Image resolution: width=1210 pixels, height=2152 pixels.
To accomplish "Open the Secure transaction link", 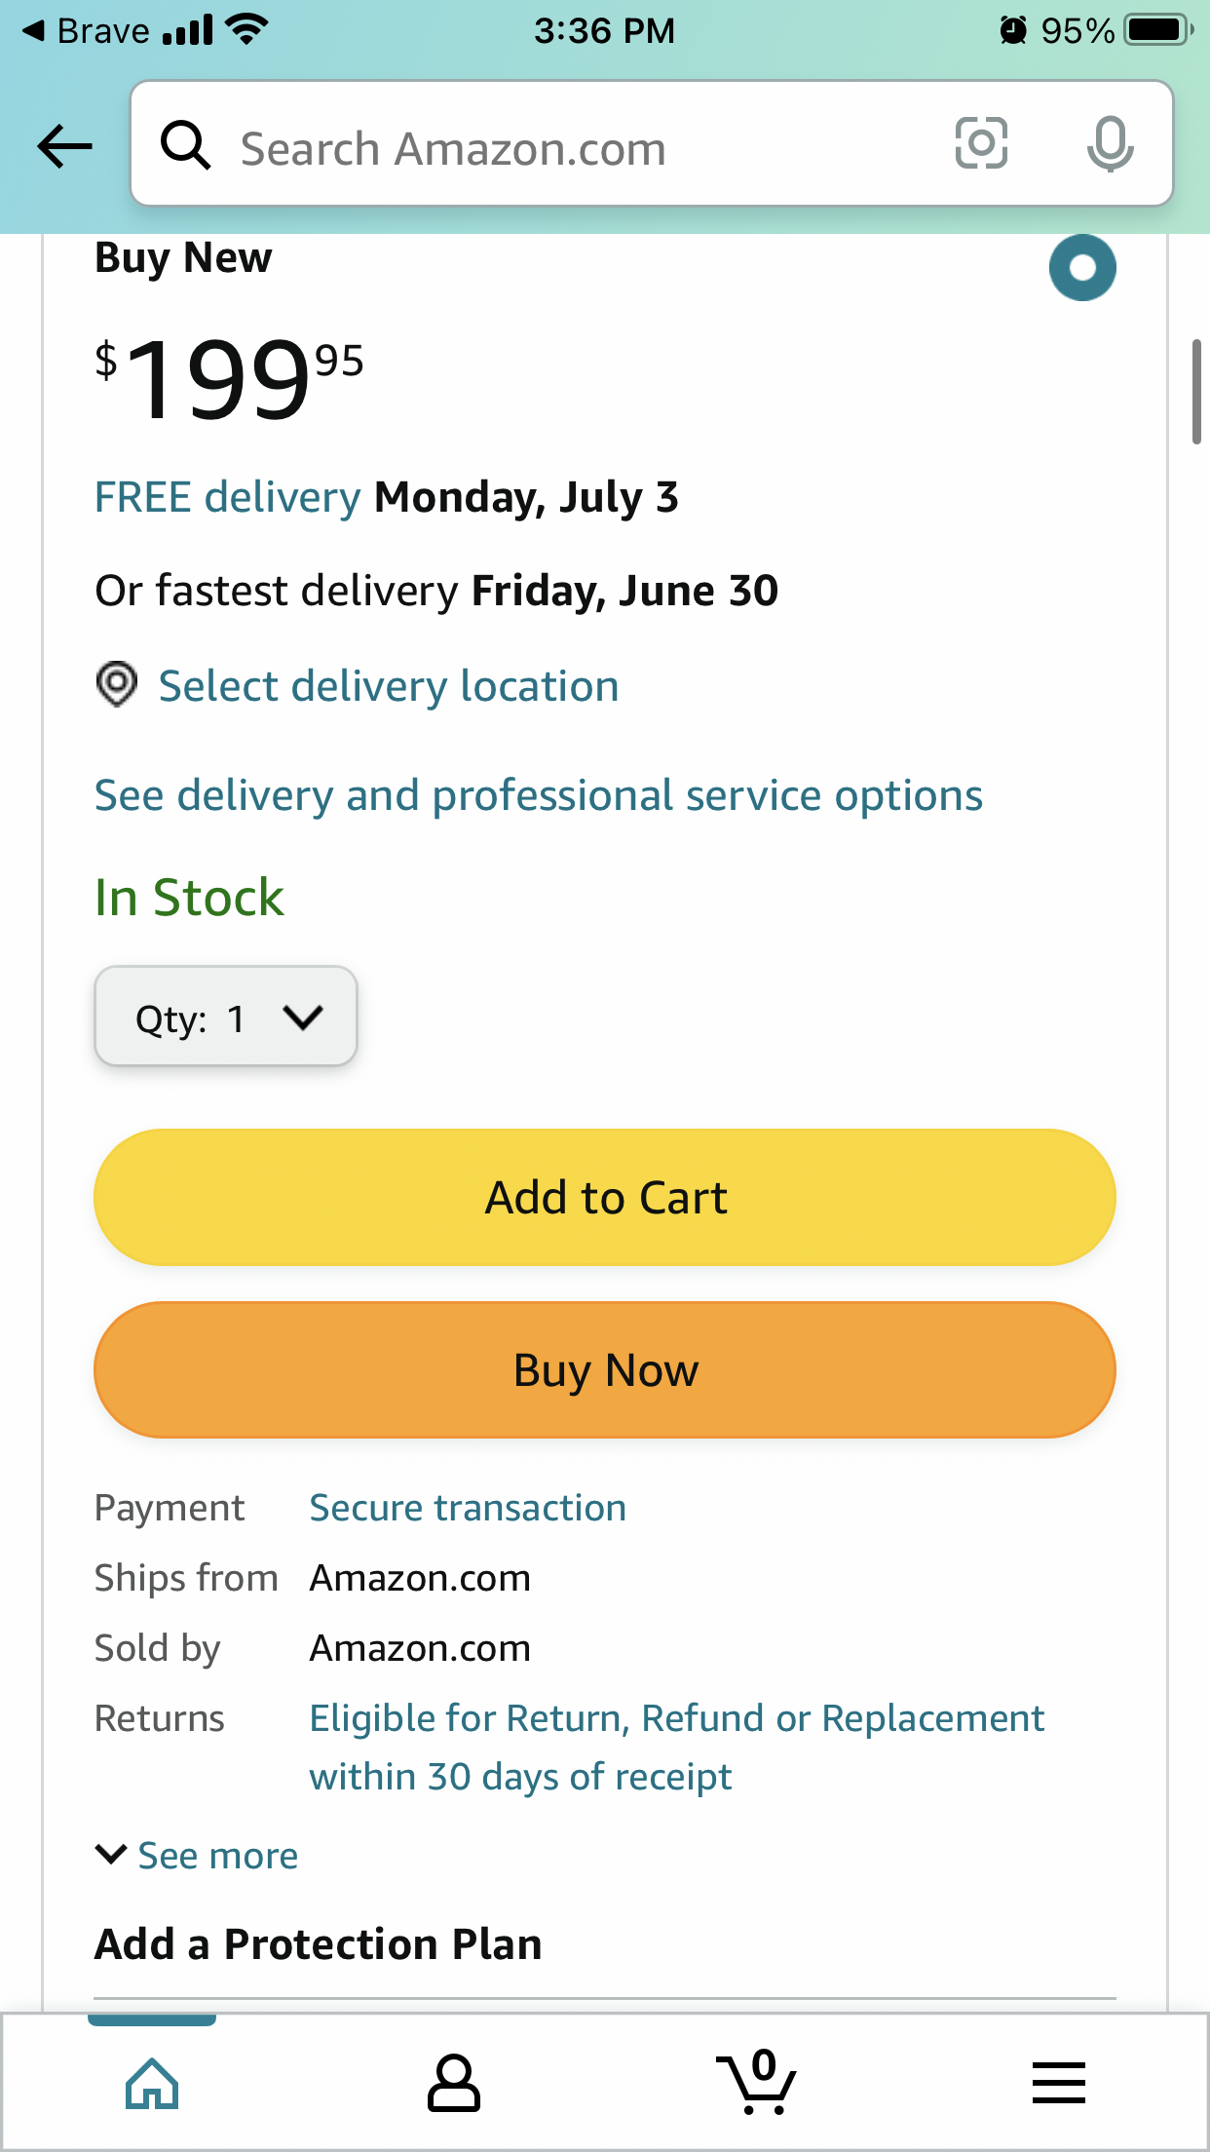I will tap(468, 1508).
